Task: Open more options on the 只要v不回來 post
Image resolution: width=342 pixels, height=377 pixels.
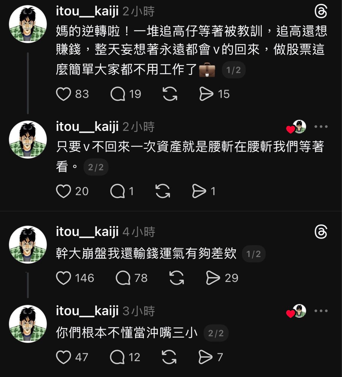Action: [321, 127]
